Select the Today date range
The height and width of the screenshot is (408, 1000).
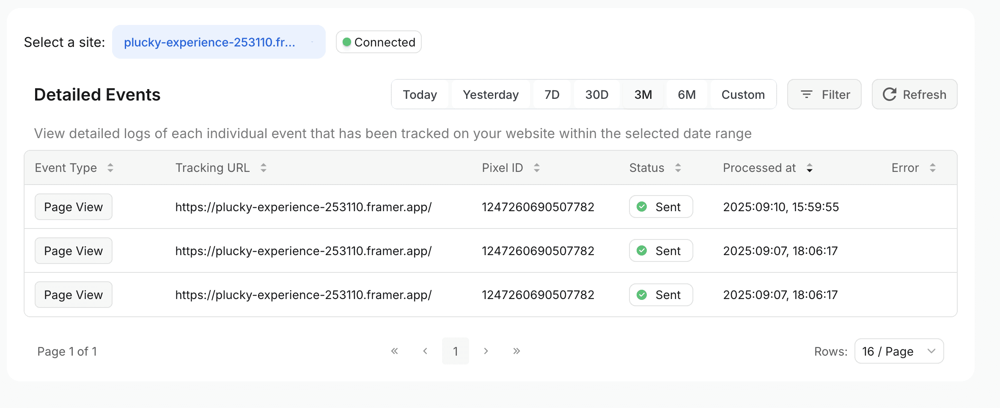click(x=420, y=95)
